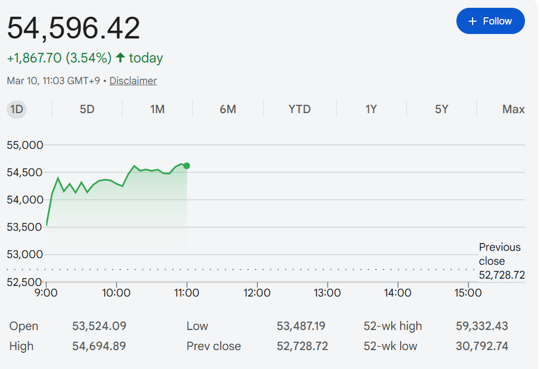540x369 pixels.
Task: Click the 10:00 time axis label
Action: [x=116, y=293]
